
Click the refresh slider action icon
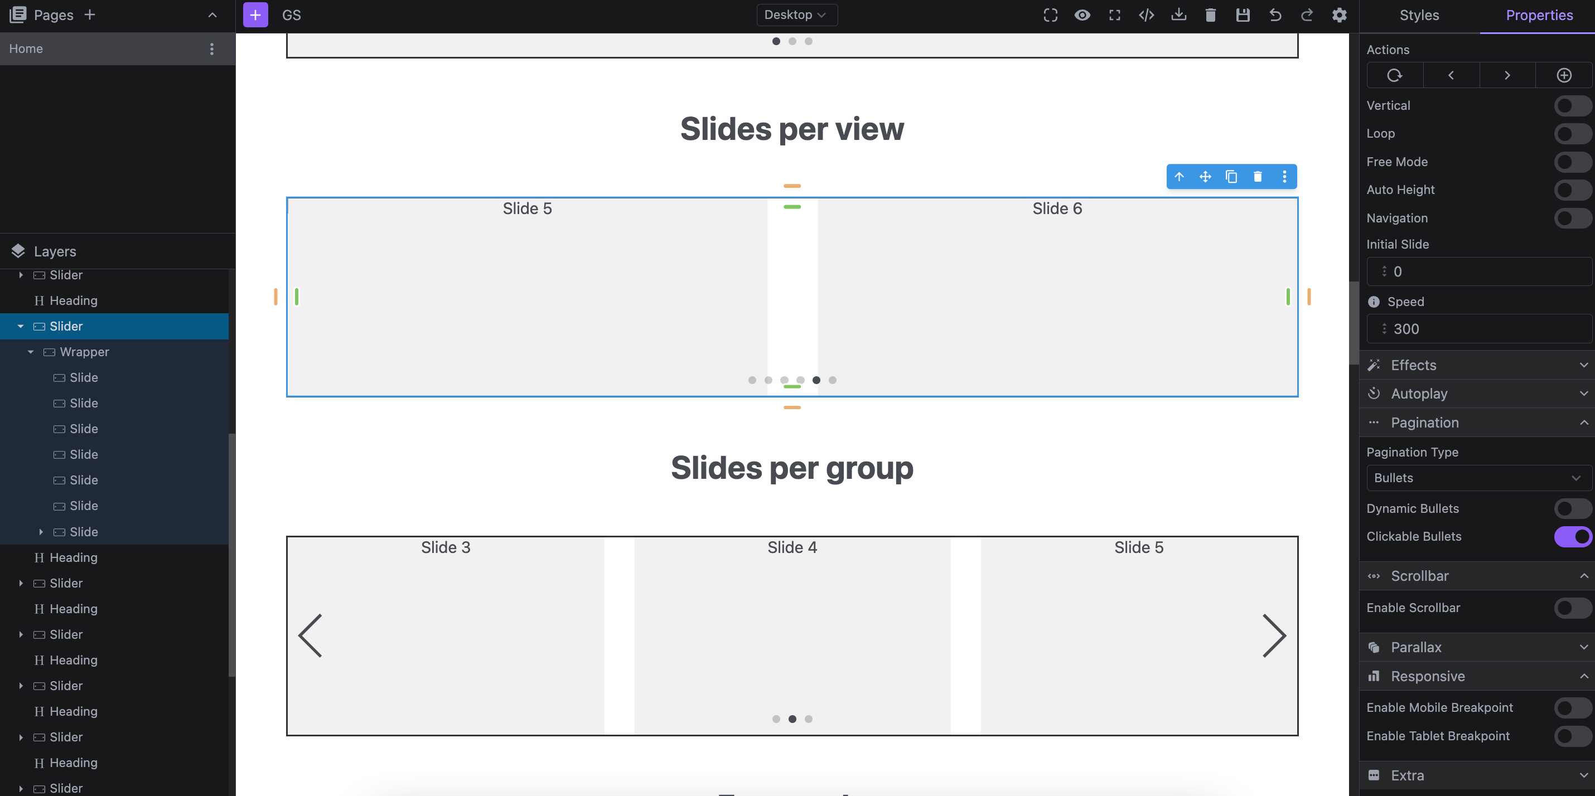point(1394,75)
